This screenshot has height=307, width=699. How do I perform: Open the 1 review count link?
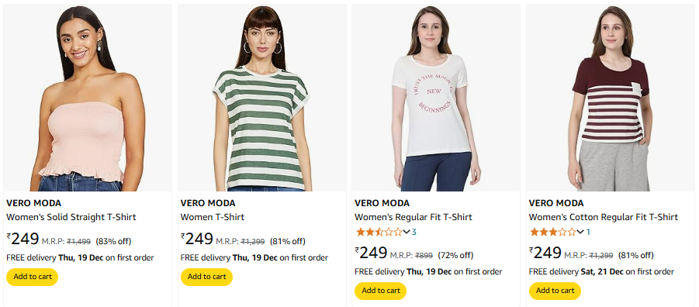point(588,232)
